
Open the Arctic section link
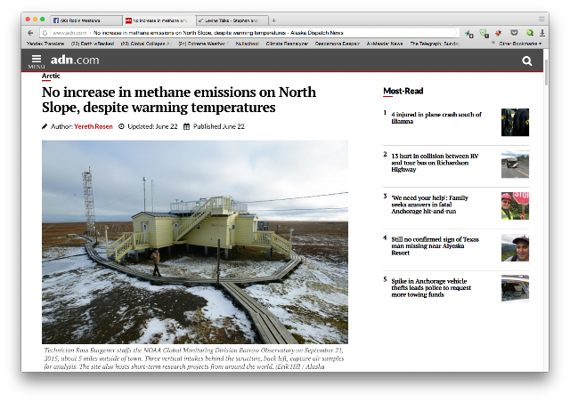tap(51, 76)
